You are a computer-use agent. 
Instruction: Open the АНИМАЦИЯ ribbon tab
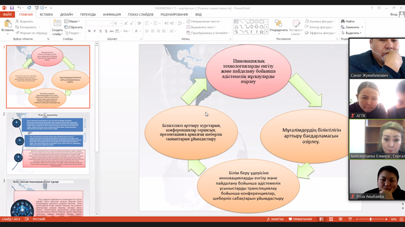pyautogui.click(x=112, y=14)
